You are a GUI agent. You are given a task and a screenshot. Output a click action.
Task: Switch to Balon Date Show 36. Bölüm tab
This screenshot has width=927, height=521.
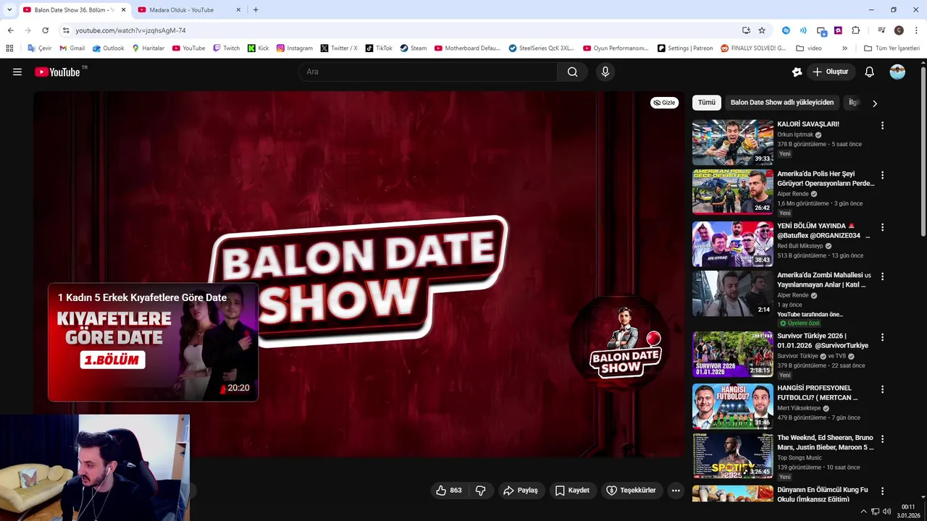point(73,9)
